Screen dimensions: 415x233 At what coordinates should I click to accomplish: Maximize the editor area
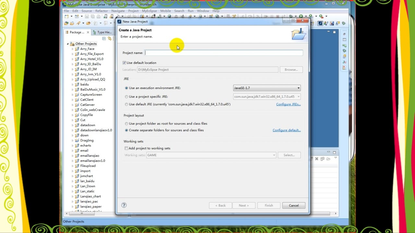pos(334,32)
